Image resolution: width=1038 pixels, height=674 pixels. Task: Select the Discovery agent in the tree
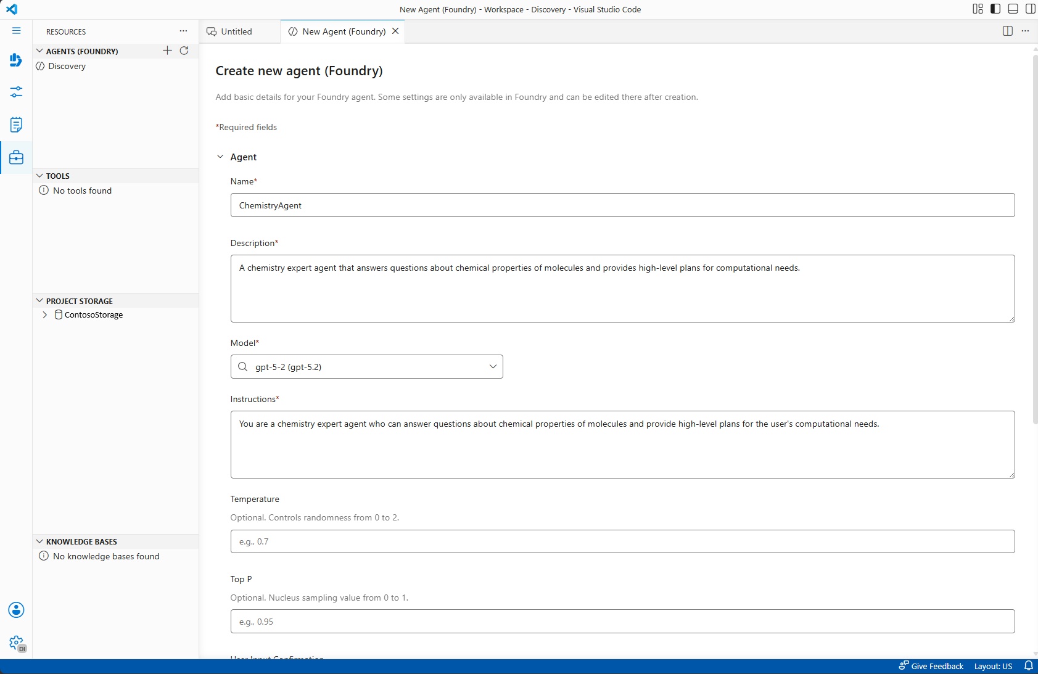pyautogui.click(x=67, y=66)
